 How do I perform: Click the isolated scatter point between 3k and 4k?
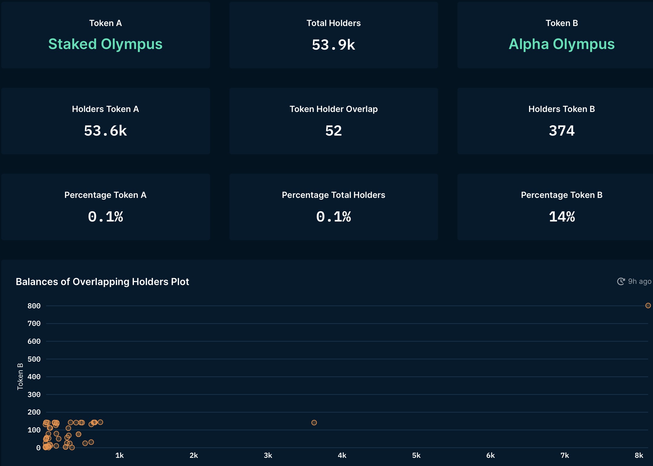314,423
